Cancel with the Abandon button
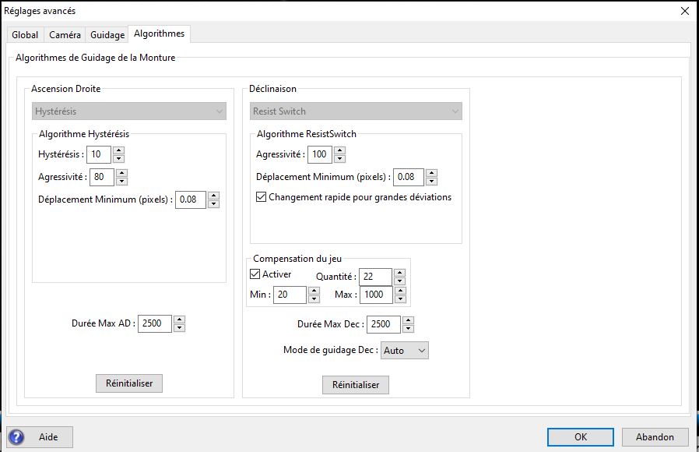699x452 pixels. (655, 437)
